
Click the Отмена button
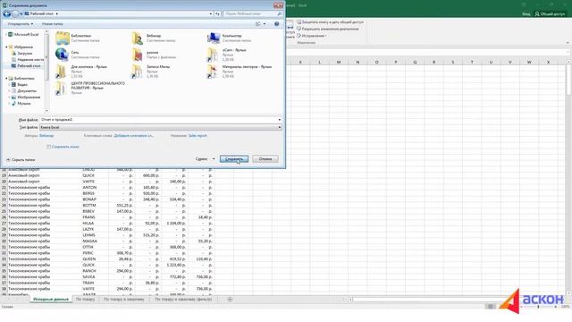tap(265, 159)
